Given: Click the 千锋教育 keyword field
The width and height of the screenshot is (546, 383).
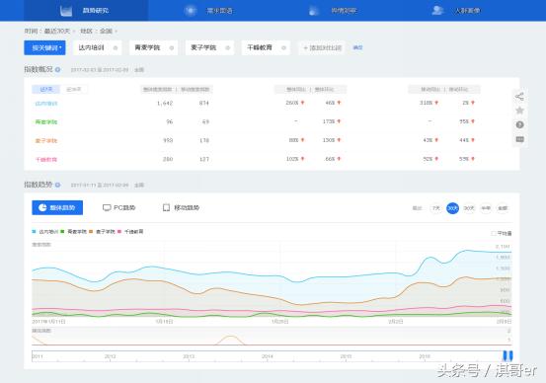Looking at the screenshot, I should (266, 47).
